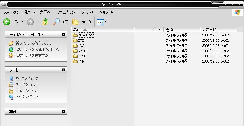244x126 pixels.
Task: Click ファイル フォルダ type in SPOOL row
Action: (176, 51)
